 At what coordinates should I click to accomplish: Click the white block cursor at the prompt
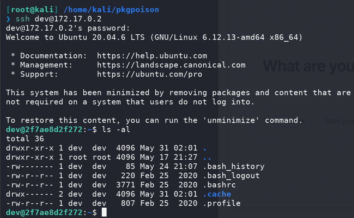[x=104, y=212]
